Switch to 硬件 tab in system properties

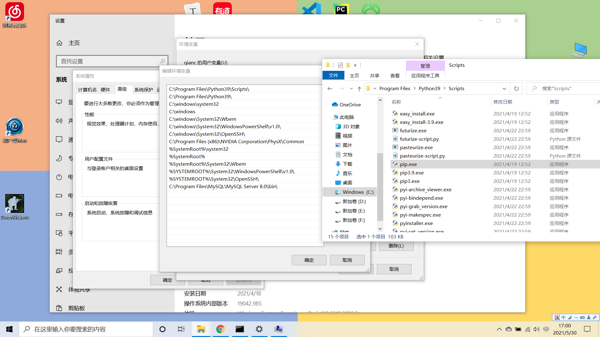pyautogui.click(x=105, y=90)
